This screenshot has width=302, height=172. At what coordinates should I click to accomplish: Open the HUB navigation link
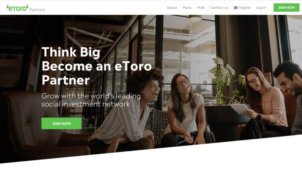pyautogui.click(x=201, y=8)
